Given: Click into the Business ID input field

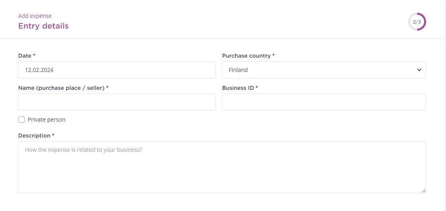Looking at the screenshot, I should [324, 102].
